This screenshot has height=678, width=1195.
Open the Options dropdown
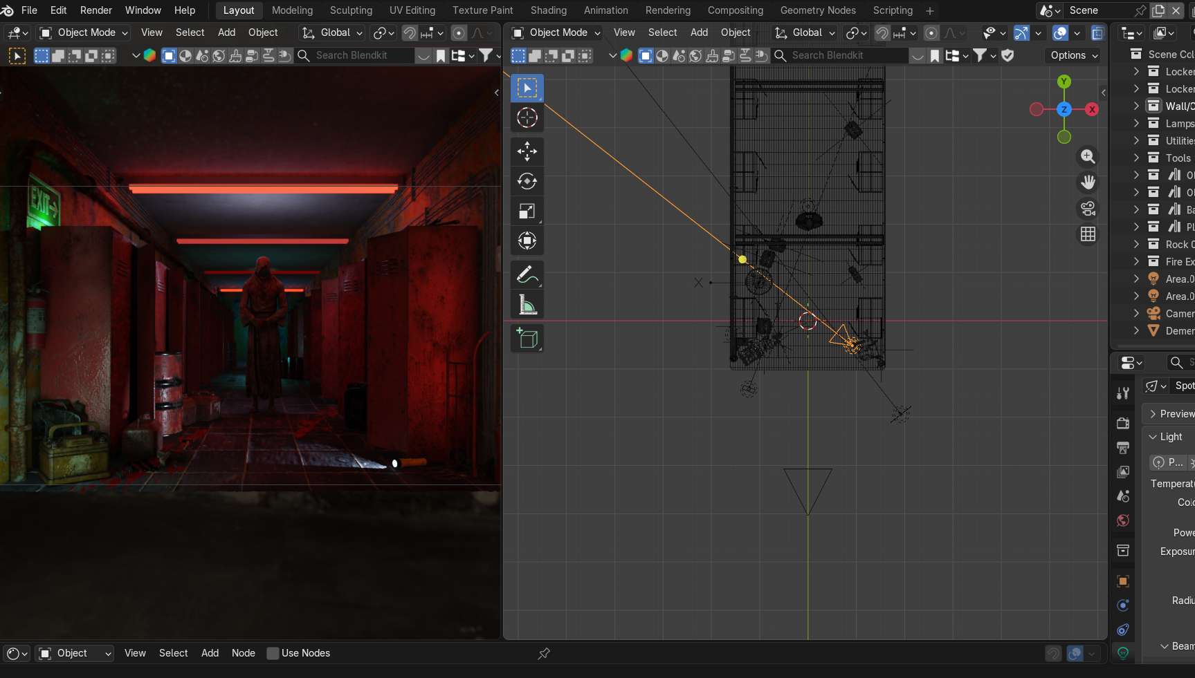pyautogui.click(x=1074, y=55)
